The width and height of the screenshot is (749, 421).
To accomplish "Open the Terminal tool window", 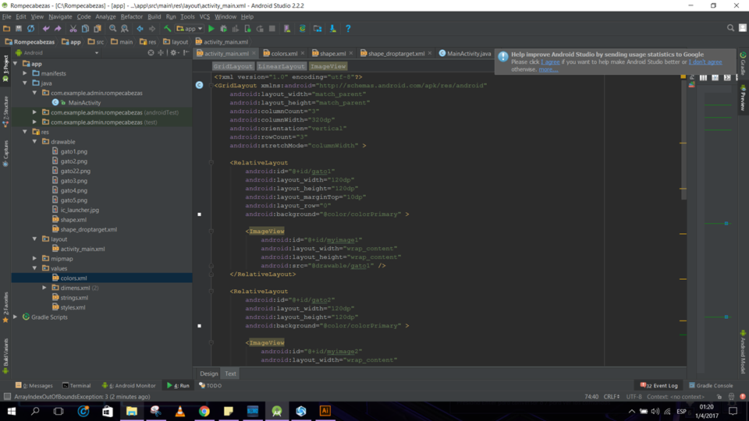I will [x=76, y=386].
